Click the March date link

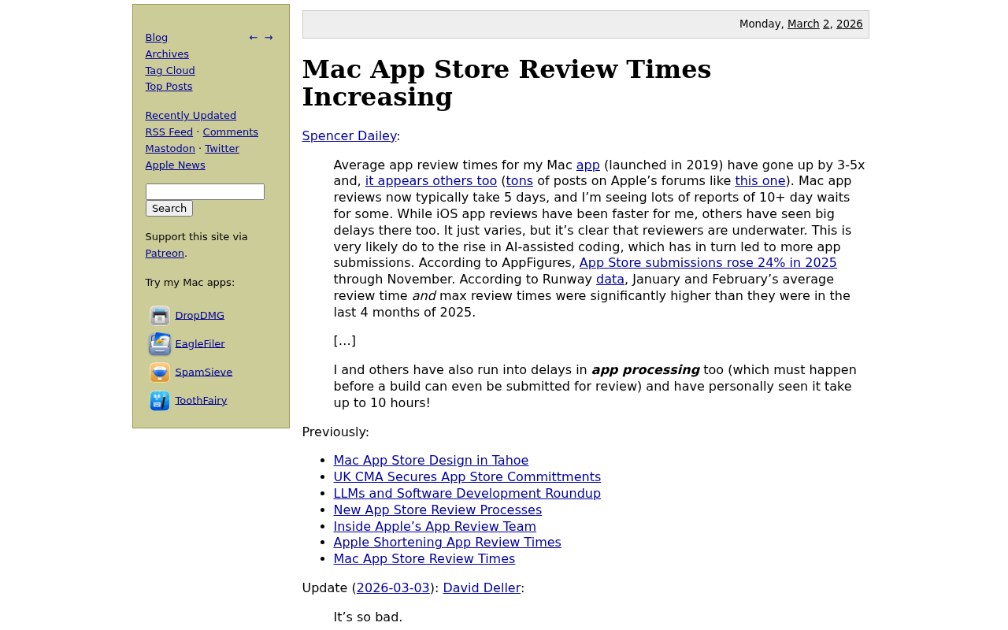[x=803, y=24]
